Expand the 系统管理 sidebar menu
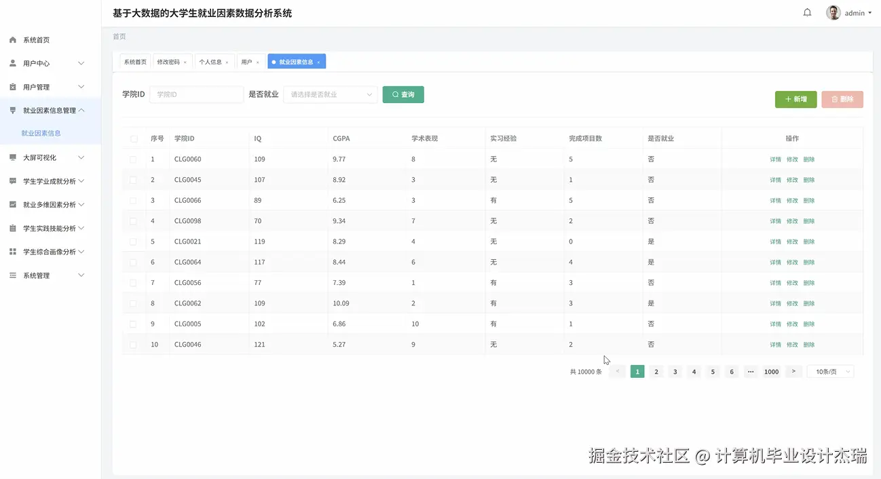The width and height of the screenshot is (881, 479). (81, 275)
